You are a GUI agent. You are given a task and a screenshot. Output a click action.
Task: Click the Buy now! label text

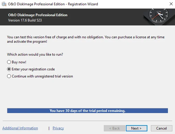point(19,62)
